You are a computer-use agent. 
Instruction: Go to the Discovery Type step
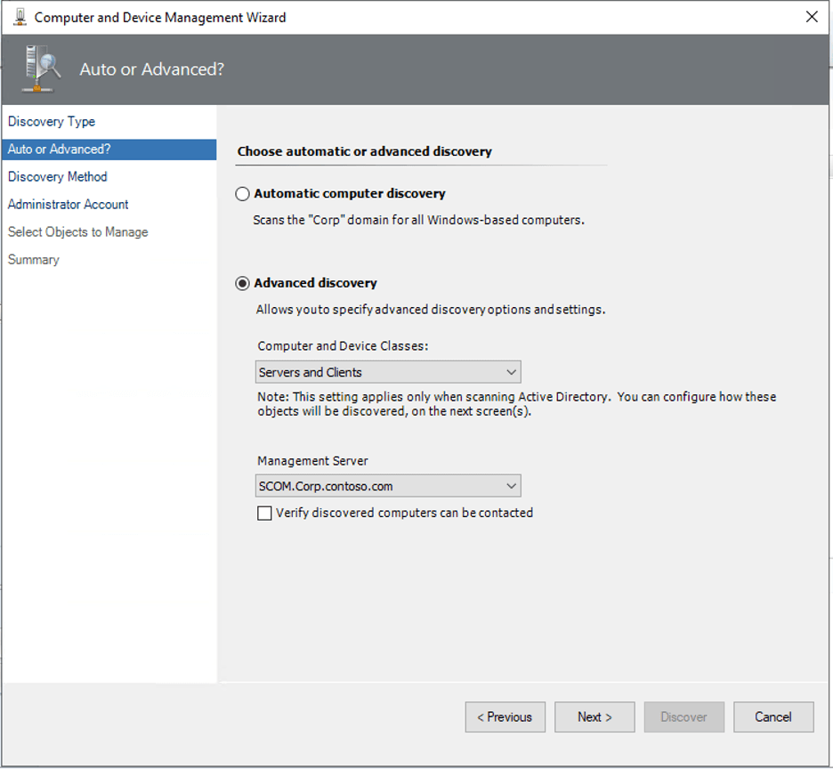(x=52, y=122)
